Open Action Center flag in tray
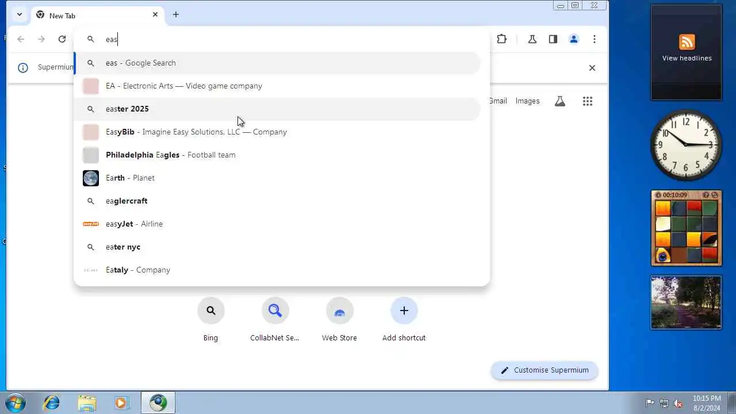736x414 pixels. (x=650, y=403)
